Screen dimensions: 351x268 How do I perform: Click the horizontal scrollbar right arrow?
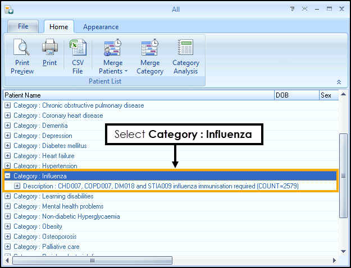335,261
